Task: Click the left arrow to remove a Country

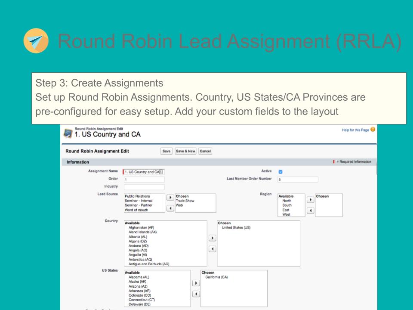Action: 212,248
